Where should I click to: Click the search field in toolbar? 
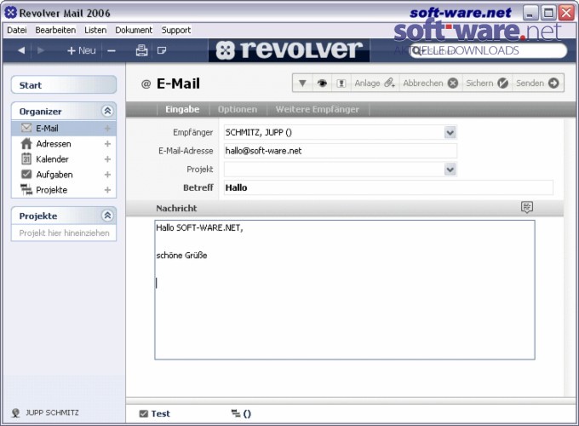tap(487, 50)
